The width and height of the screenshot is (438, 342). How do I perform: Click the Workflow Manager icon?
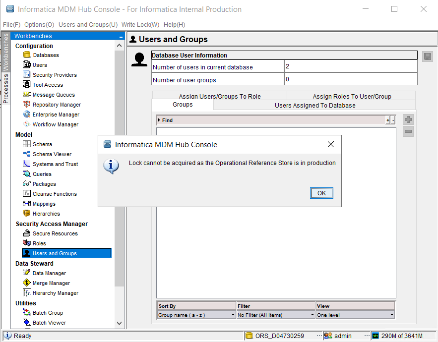tap(26, 124)
